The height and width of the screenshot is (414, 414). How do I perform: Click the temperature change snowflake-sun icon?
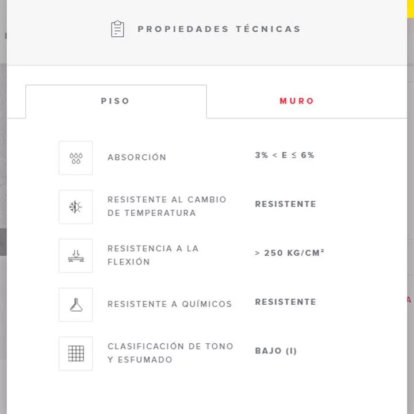point(75,207)
